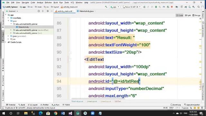Click the Profile app gauge icon
The image size is (206, 116).
coord(164,7)
